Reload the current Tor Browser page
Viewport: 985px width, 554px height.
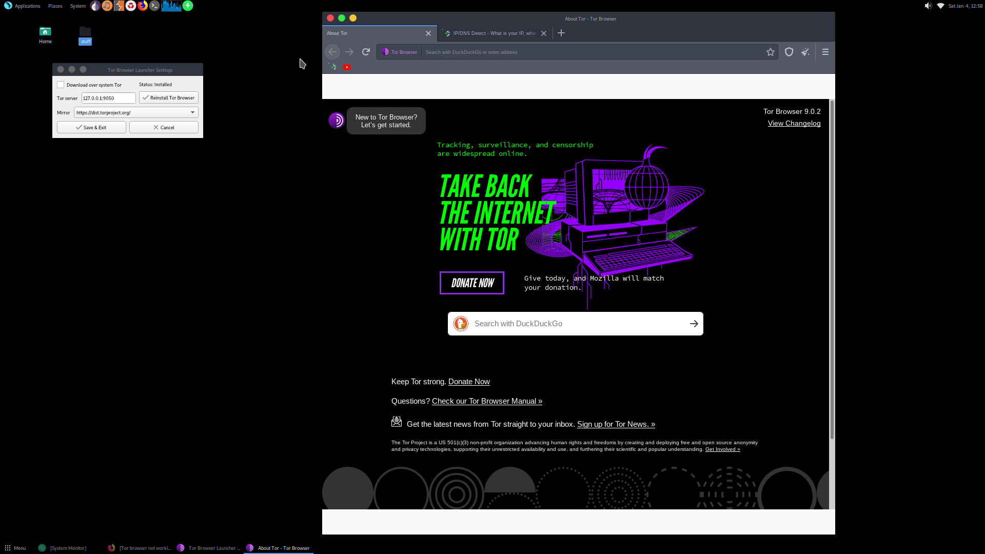[x=366, y=52]
